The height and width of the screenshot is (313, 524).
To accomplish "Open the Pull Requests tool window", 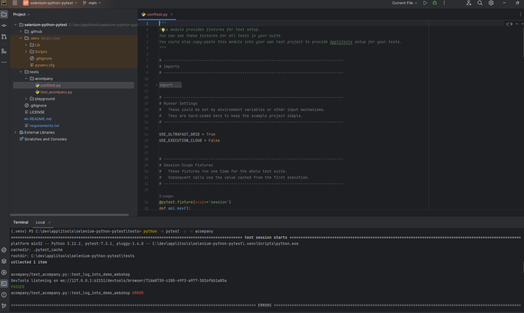I will [x=4, y=37].
